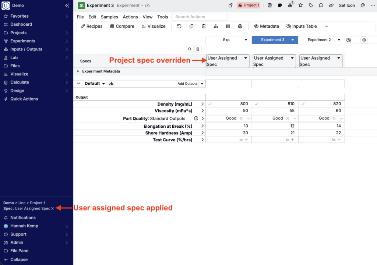
Task: Open the Experiment 3 column dropdown arrow
Action: tap(292, 40)
